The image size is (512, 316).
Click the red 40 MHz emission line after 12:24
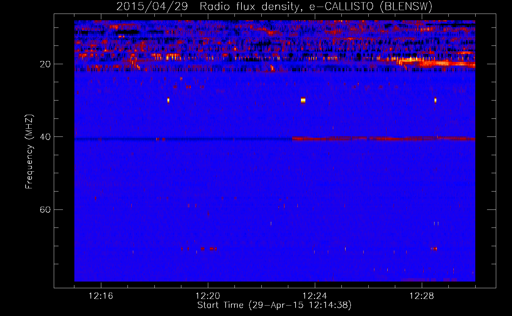(x=384, y=138)
